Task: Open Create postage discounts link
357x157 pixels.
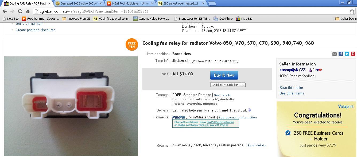Action: pos(36,30)
